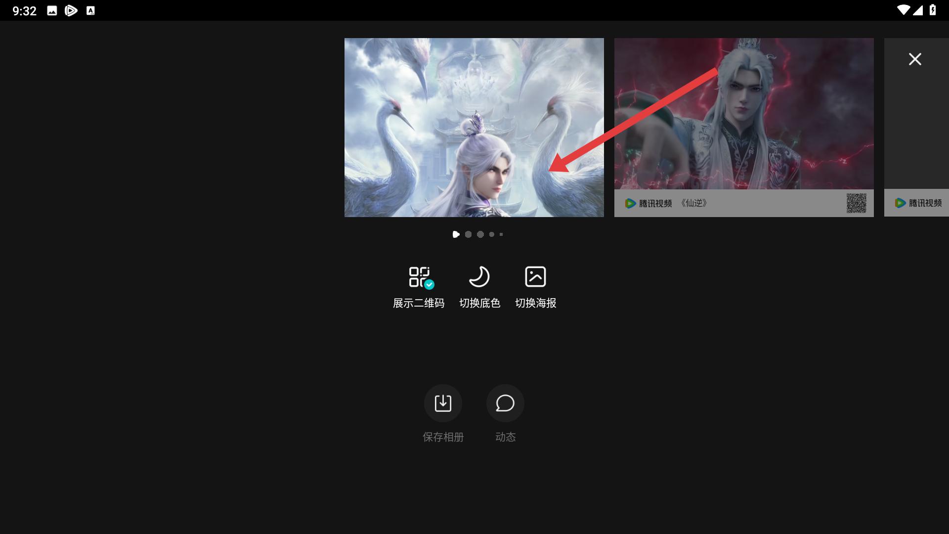Tap the 动态 chat bubble icon
The height and width of the screenshot is (534, 949).
coord(505,403)
